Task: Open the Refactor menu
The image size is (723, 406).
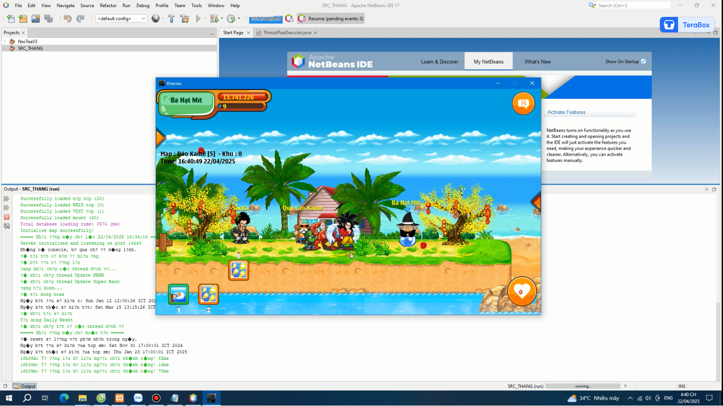Action: click(x=108, y=5)
